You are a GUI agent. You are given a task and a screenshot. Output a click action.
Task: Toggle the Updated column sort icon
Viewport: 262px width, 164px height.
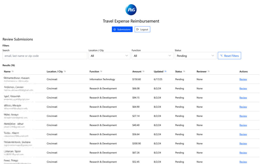click(x=166, y=71)
